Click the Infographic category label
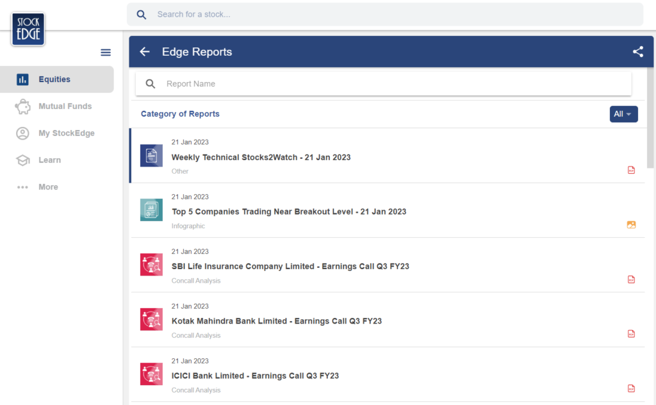The height and width of the screenshot is (405, 656). click(x=188, y=226)
